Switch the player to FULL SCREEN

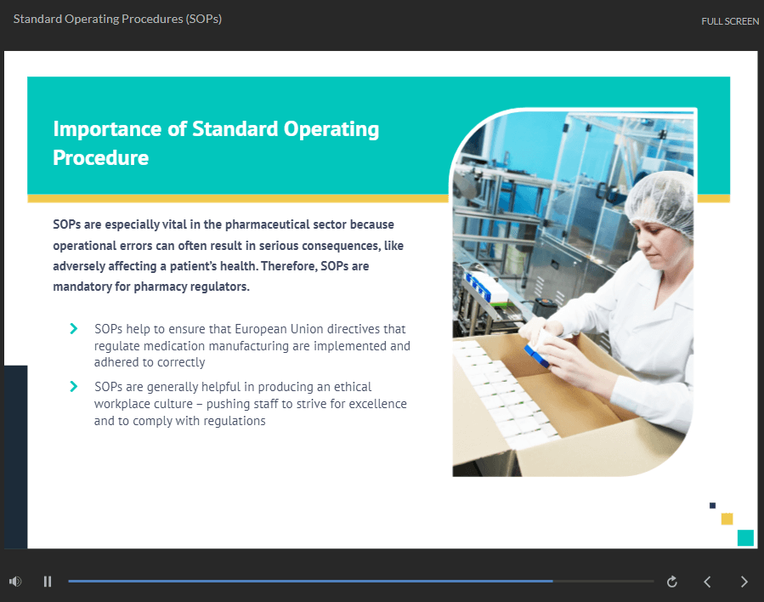tap(730, 21)
